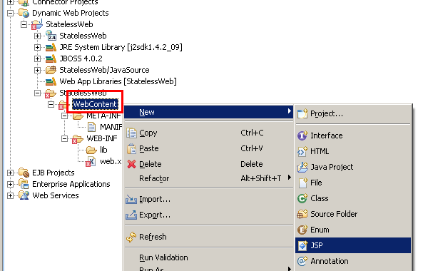Click the JavaSource package folder icon

(x=51, y=70)
